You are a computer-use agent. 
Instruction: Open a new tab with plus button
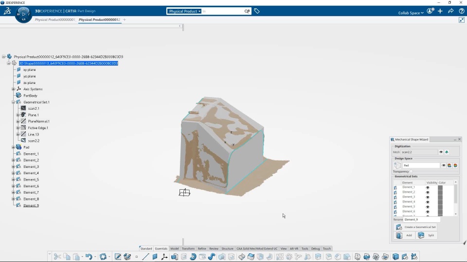125,19
